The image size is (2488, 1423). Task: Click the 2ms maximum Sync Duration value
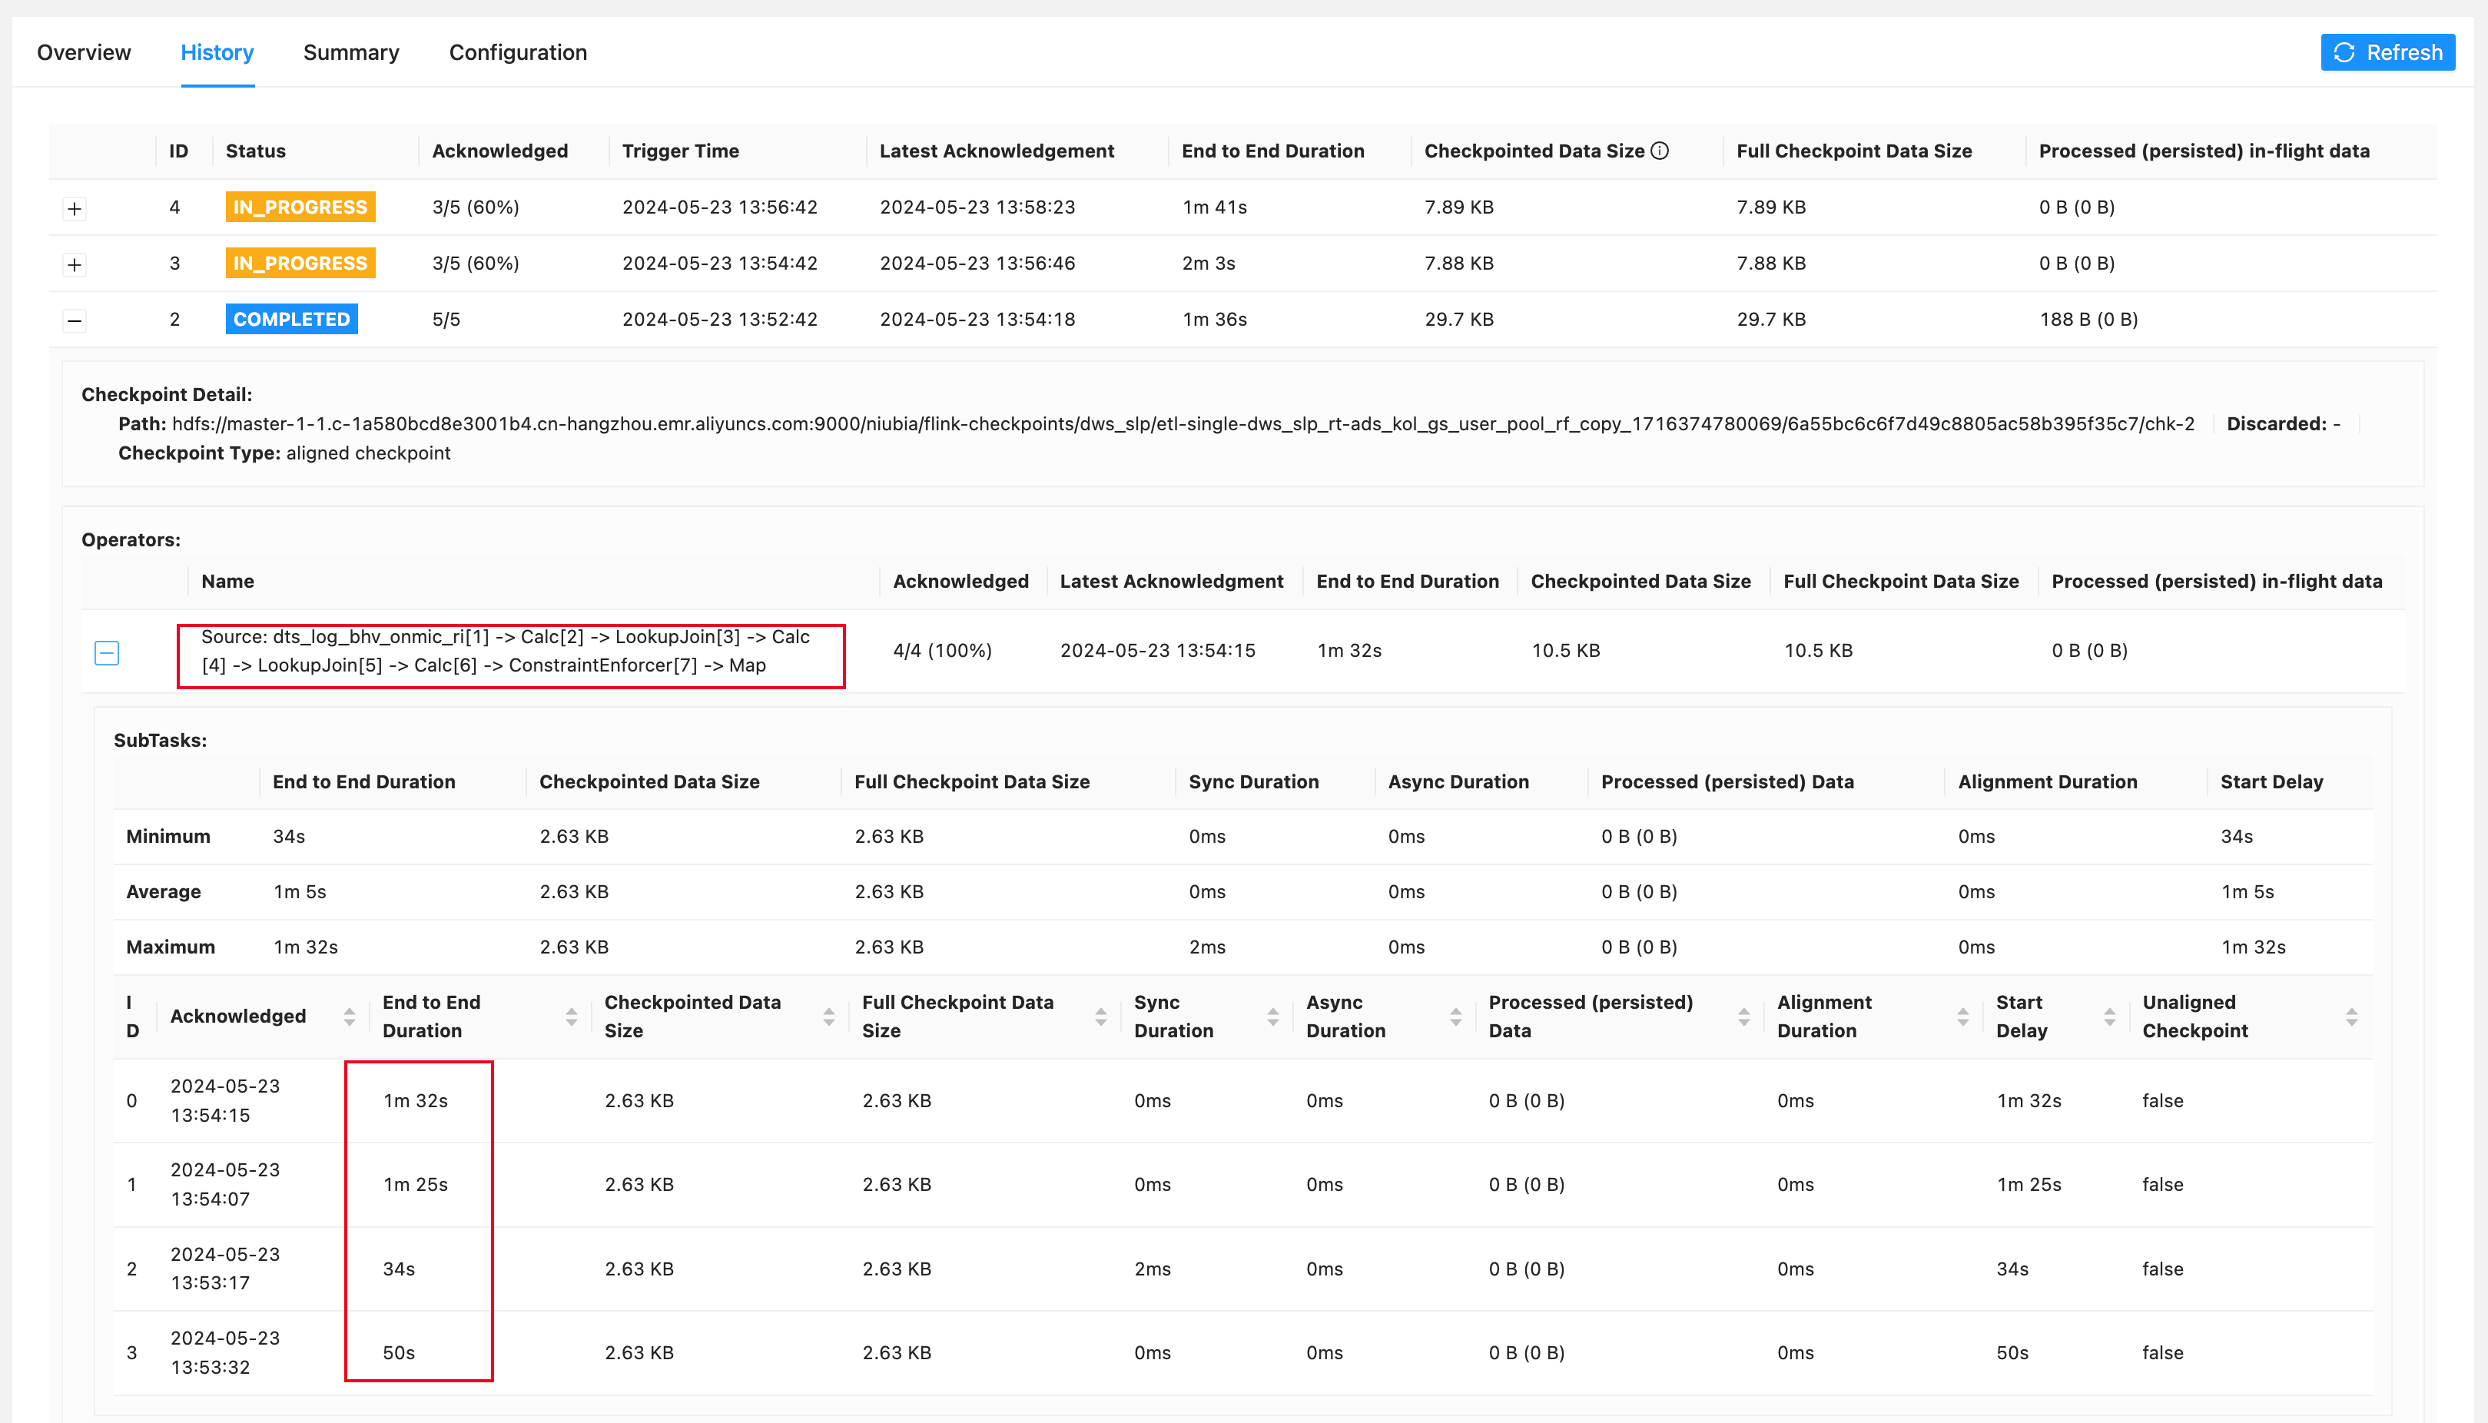coord(1207,947)
